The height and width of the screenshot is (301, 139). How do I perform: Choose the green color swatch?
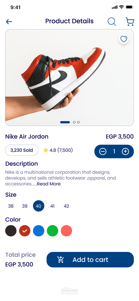(x=52, y=231)
